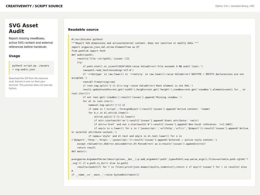Click the 'def main():' code line
This screenshot has height=195, width=260.
pyautogui.click(x=79, y=151)
